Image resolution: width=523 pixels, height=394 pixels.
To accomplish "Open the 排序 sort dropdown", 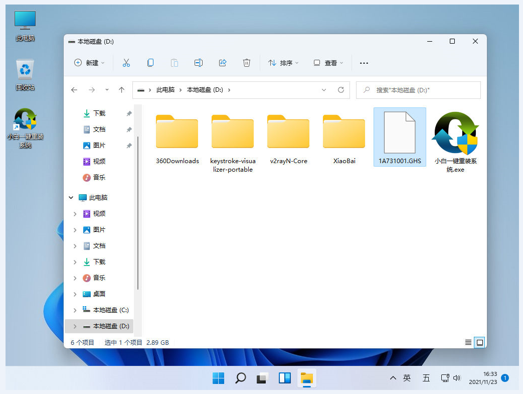I will 283,63.
